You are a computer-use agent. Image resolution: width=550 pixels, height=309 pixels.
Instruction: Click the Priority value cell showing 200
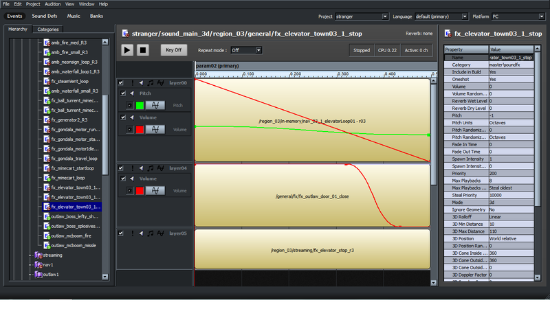(511, 174)
